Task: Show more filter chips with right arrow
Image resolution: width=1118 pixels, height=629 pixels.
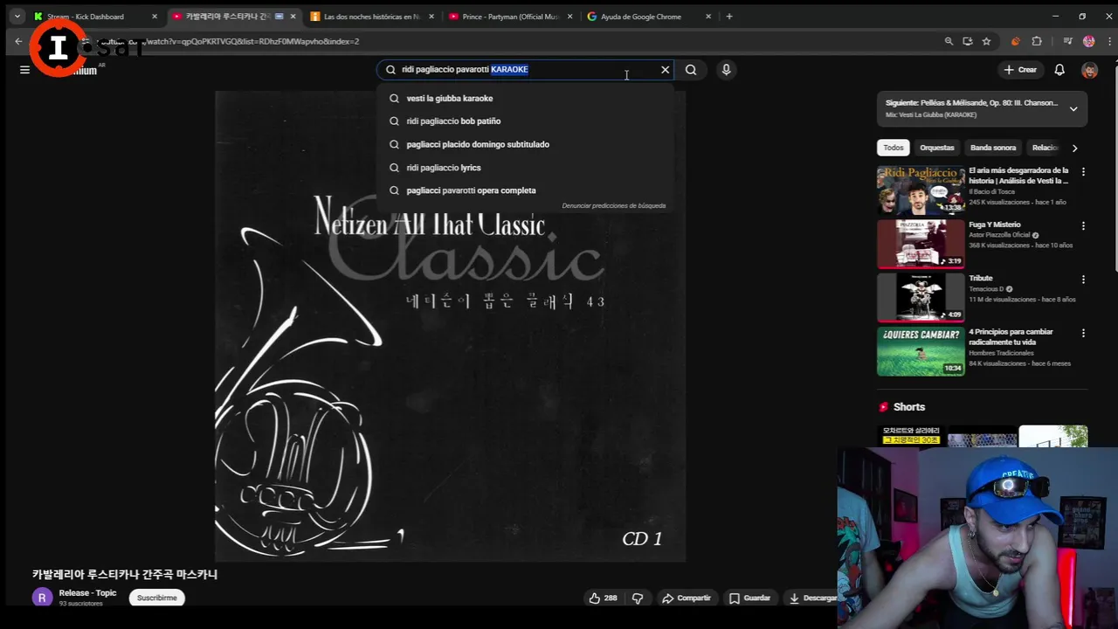Action: (1074, 148)
